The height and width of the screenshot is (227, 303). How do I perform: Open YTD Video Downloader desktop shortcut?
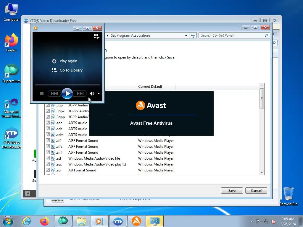[12, 138]
